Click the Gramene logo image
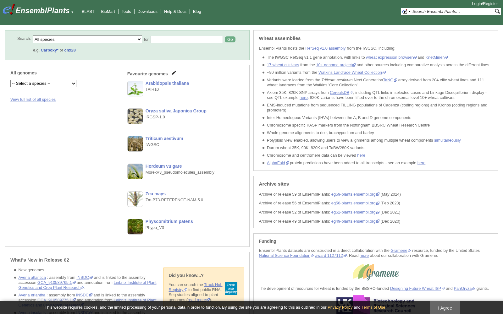The height and width of the screenshot is (314, 503). [376, 272]
